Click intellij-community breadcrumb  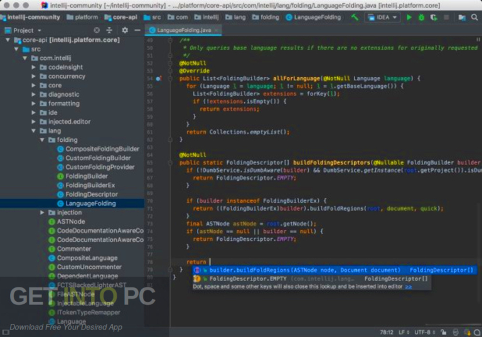[31, 17]
